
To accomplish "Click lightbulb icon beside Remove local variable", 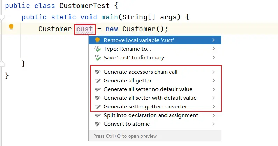I will click(97, 40).
